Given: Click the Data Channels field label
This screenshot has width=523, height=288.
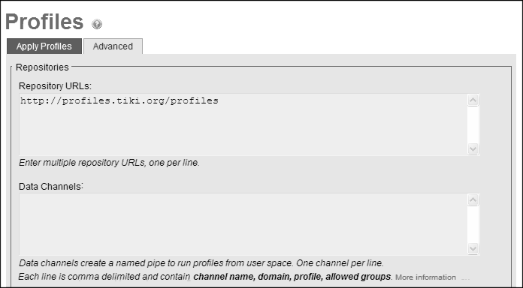Looking at the screenshot, I should click(x=50, y=187).
